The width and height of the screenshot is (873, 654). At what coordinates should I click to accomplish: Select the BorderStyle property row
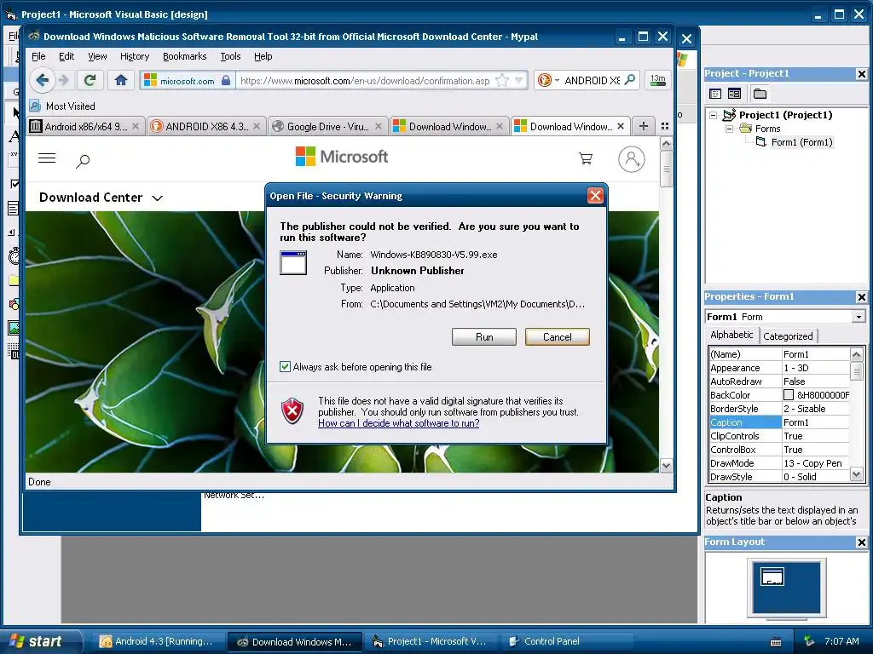[x=779, y=409]
